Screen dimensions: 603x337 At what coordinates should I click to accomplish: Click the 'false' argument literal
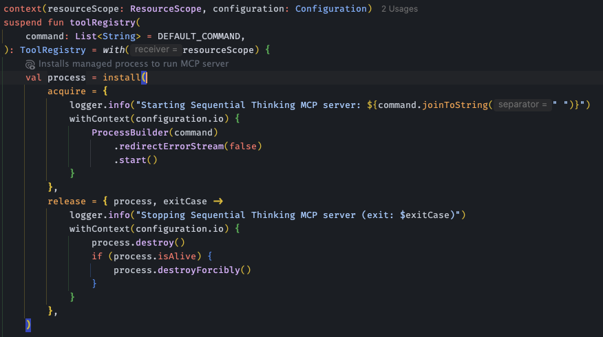243,146
